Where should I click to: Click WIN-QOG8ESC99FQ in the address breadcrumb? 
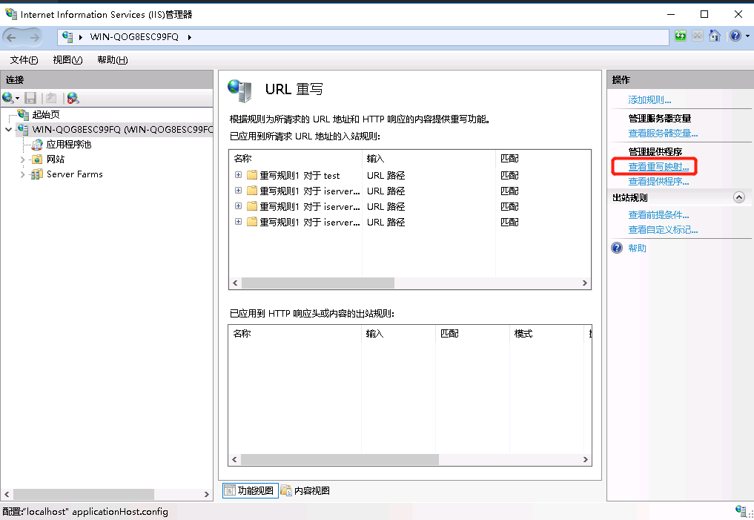click(x=134, y=37)
